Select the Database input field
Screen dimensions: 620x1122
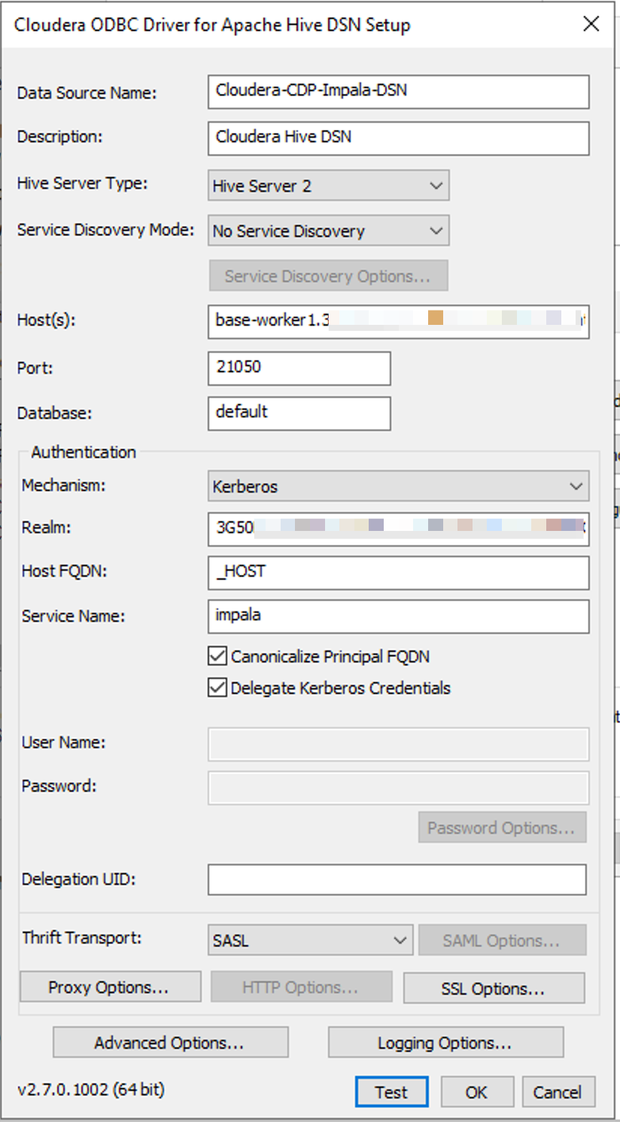(x=299, y=413)
